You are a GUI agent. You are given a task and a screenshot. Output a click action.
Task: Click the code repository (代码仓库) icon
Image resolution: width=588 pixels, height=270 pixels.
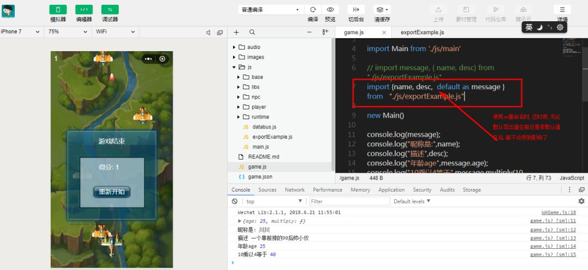(495, 10)
